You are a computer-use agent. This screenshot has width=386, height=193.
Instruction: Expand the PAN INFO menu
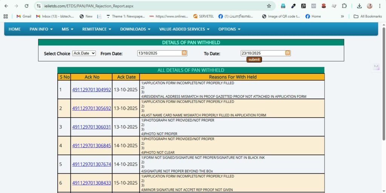(41, 29)
